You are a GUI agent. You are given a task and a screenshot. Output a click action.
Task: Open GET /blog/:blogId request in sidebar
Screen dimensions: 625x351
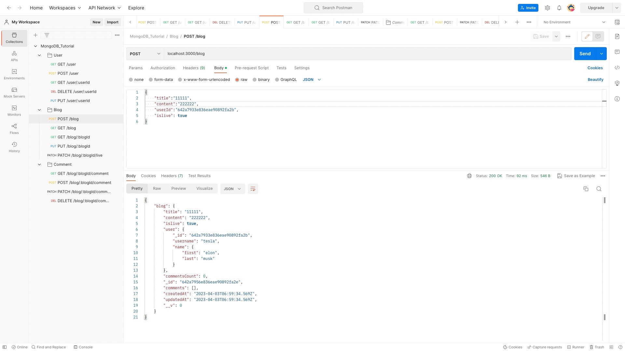74,137
